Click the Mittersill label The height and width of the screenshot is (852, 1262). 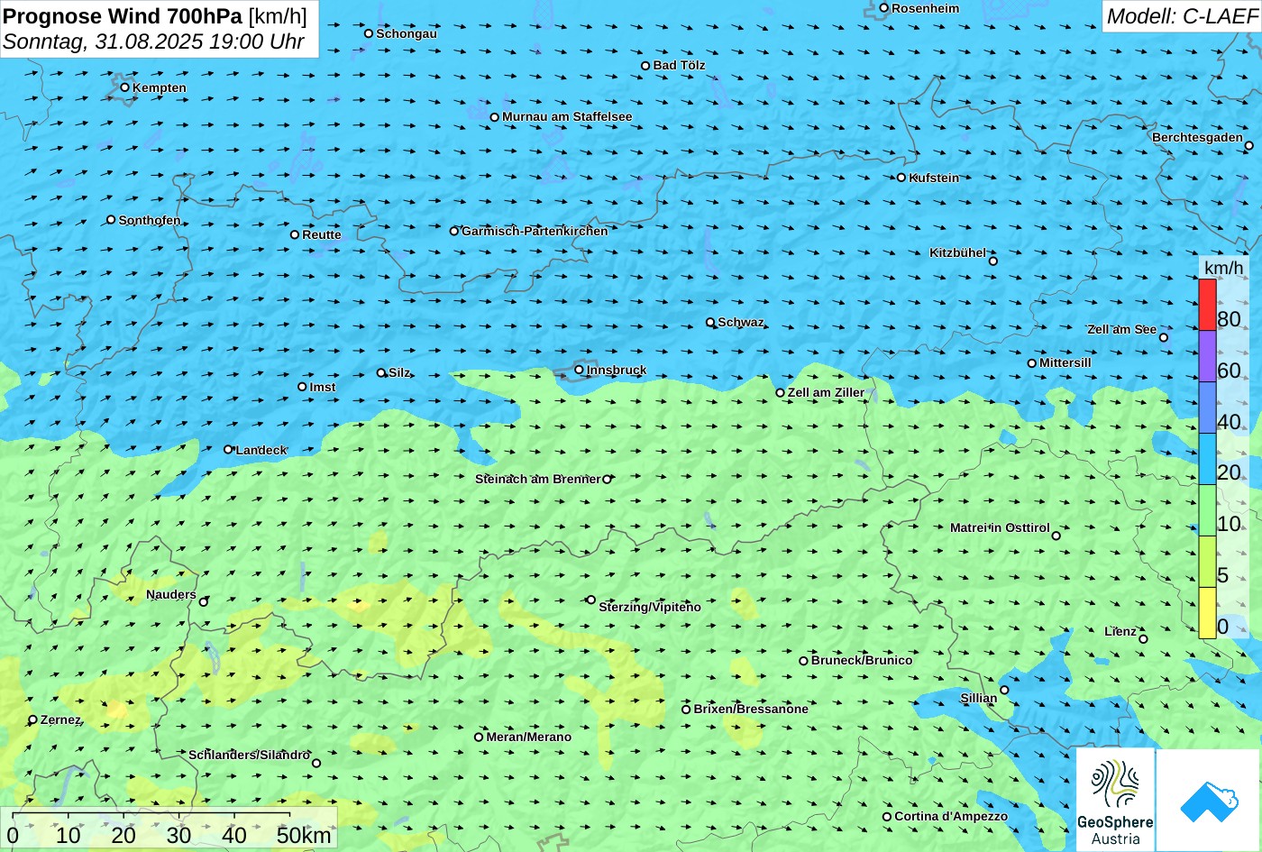pyautogui.click(x=1065, y=362)
